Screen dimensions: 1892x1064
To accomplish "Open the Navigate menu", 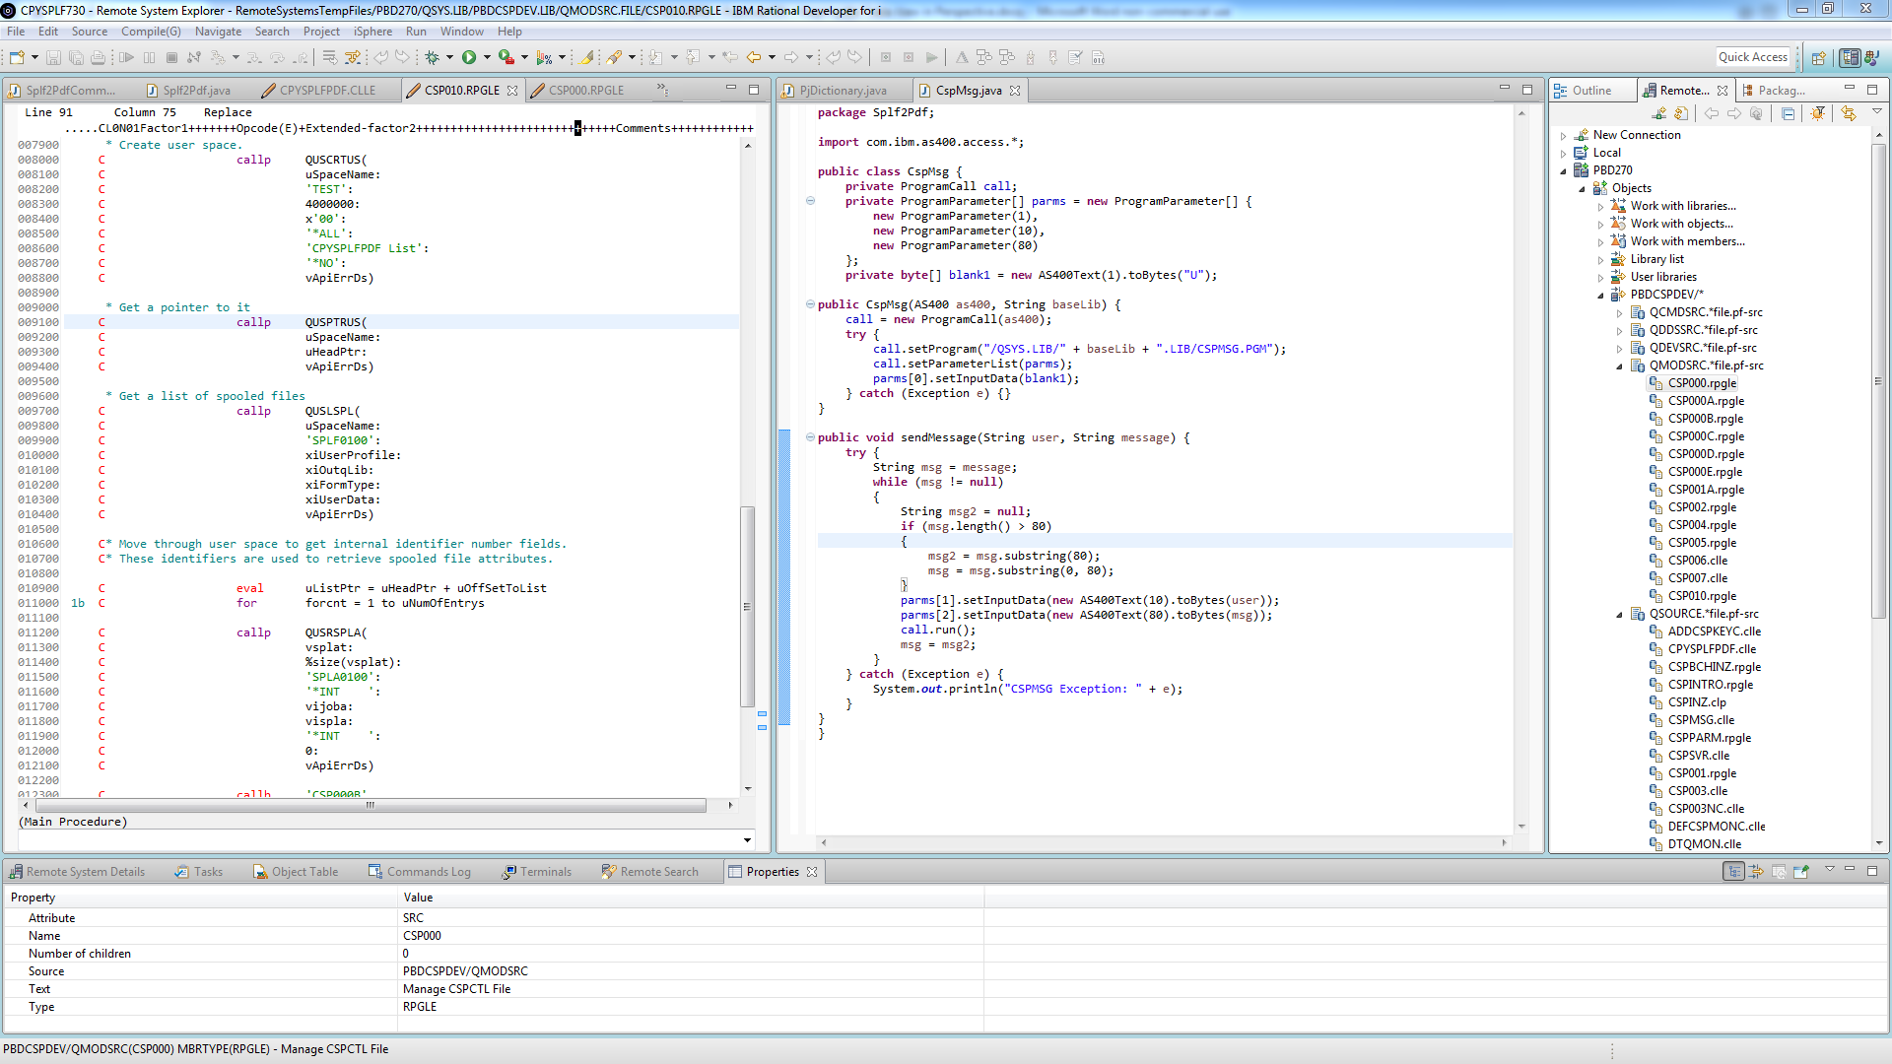I will (218, 32).
